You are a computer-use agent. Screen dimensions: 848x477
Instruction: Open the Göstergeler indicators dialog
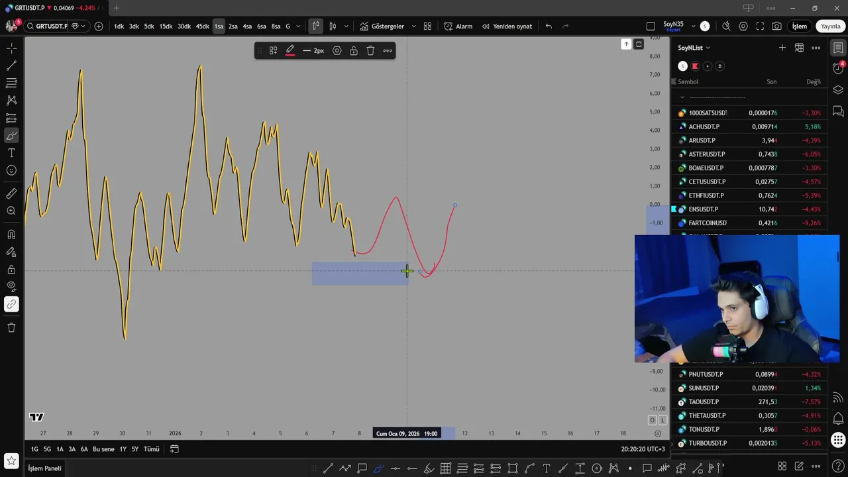coord(382,26)
